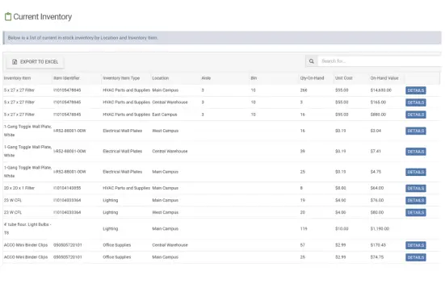Screen dimensions: 445x292
Task: Open Details for 5x27x27 Filter at East Campus
Action: [x=415, y=115]
